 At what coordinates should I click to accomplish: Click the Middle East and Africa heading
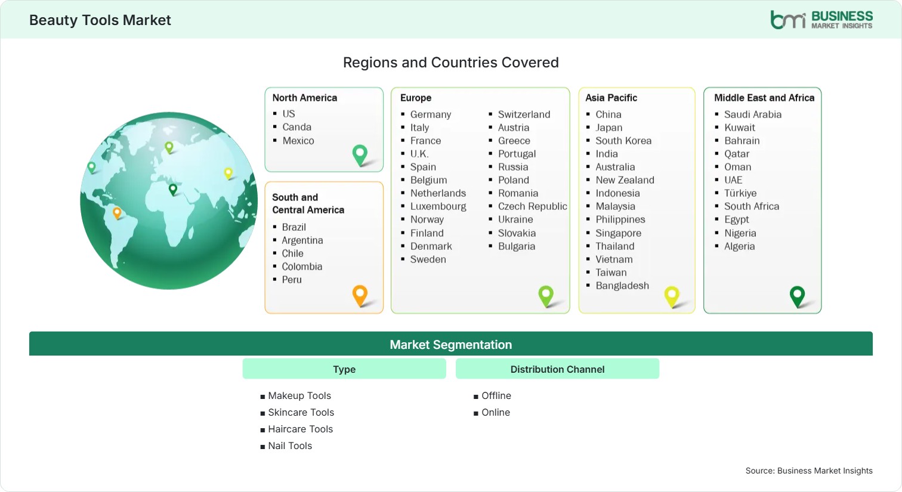(x=764, y=98)
